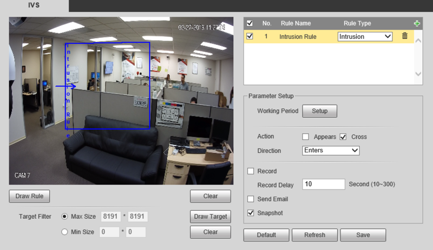Click the Record Delay input field
The image size is (433, 250).
click(x=323, y=184)
